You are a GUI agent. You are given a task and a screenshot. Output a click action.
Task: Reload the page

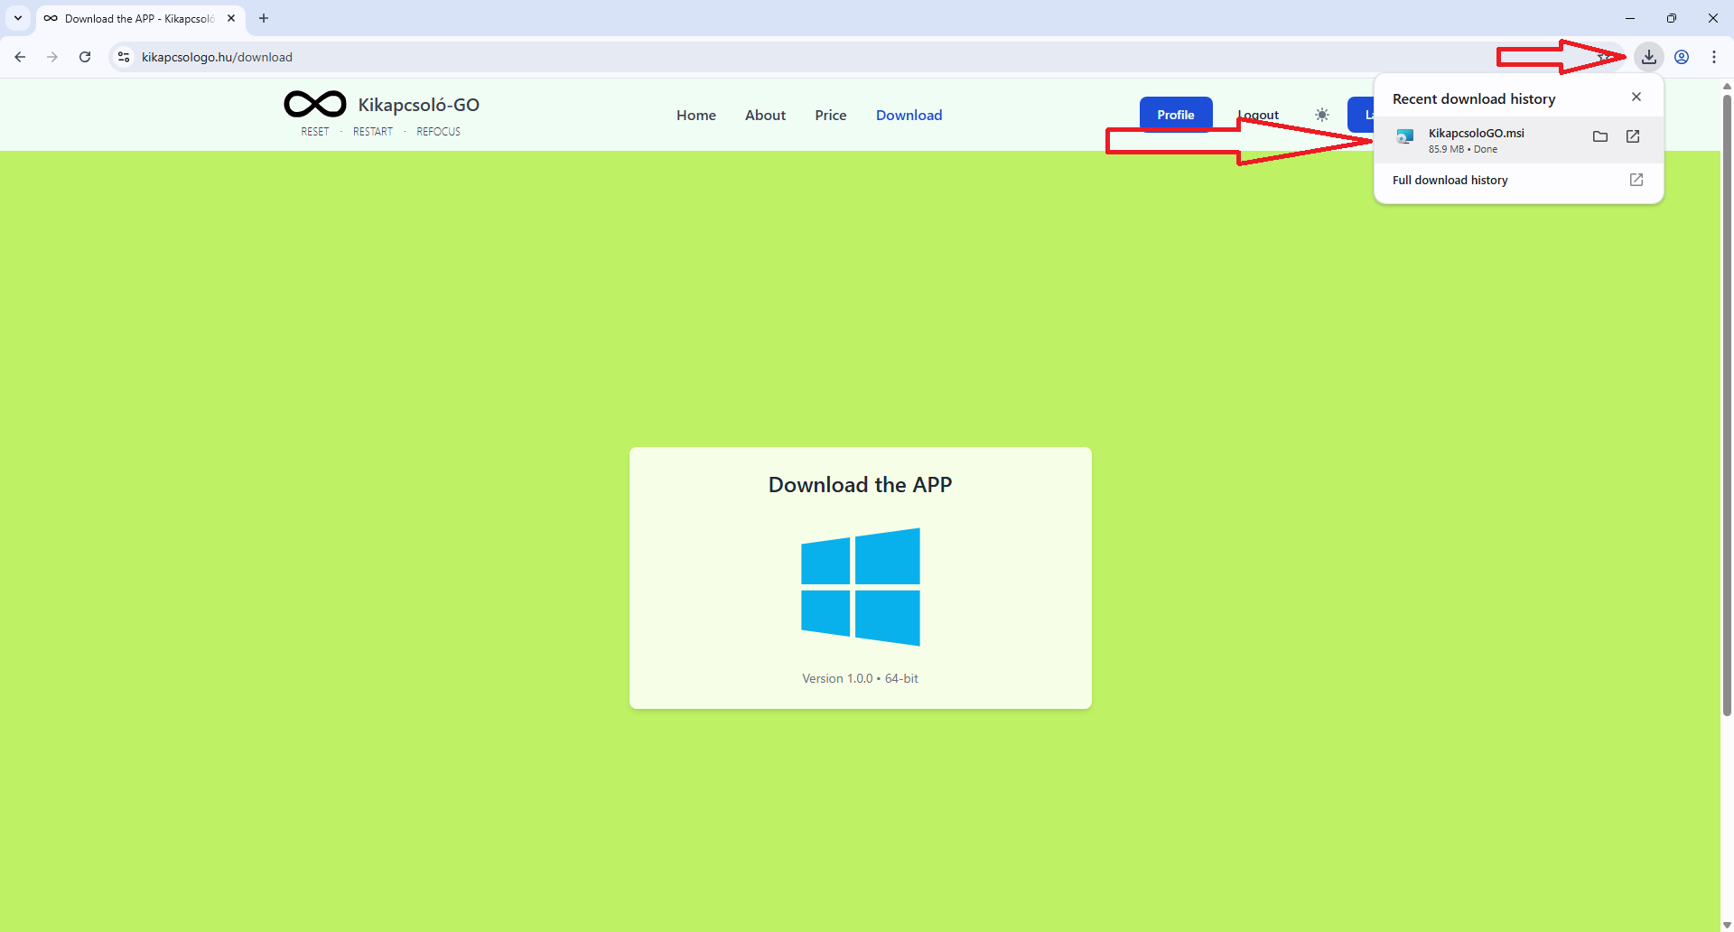pos(85,57)
